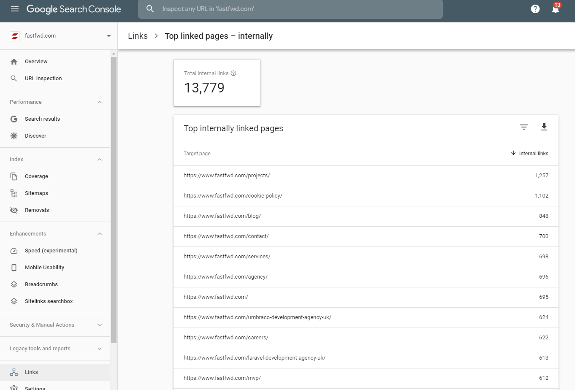
Task: Open the /mvp/ target page row
Action: point(366,378)
